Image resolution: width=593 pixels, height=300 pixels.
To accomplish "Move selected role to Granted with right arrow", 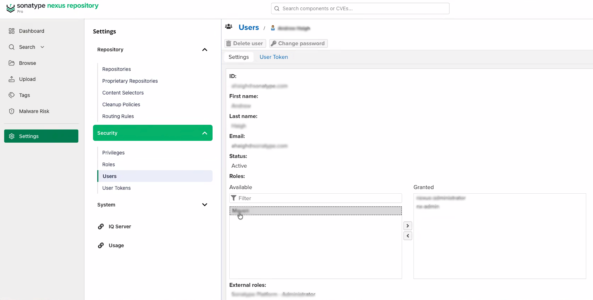I will click(408, 226).
